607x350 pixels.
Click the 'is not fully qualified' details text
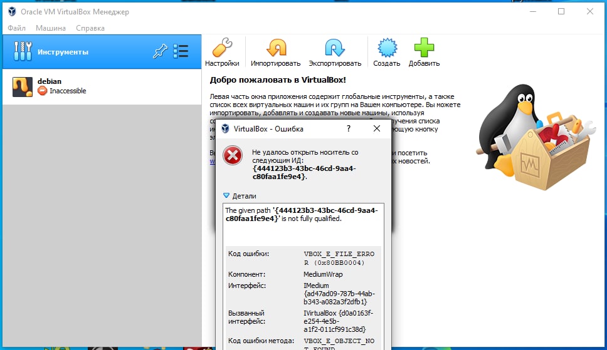[312, 219]
